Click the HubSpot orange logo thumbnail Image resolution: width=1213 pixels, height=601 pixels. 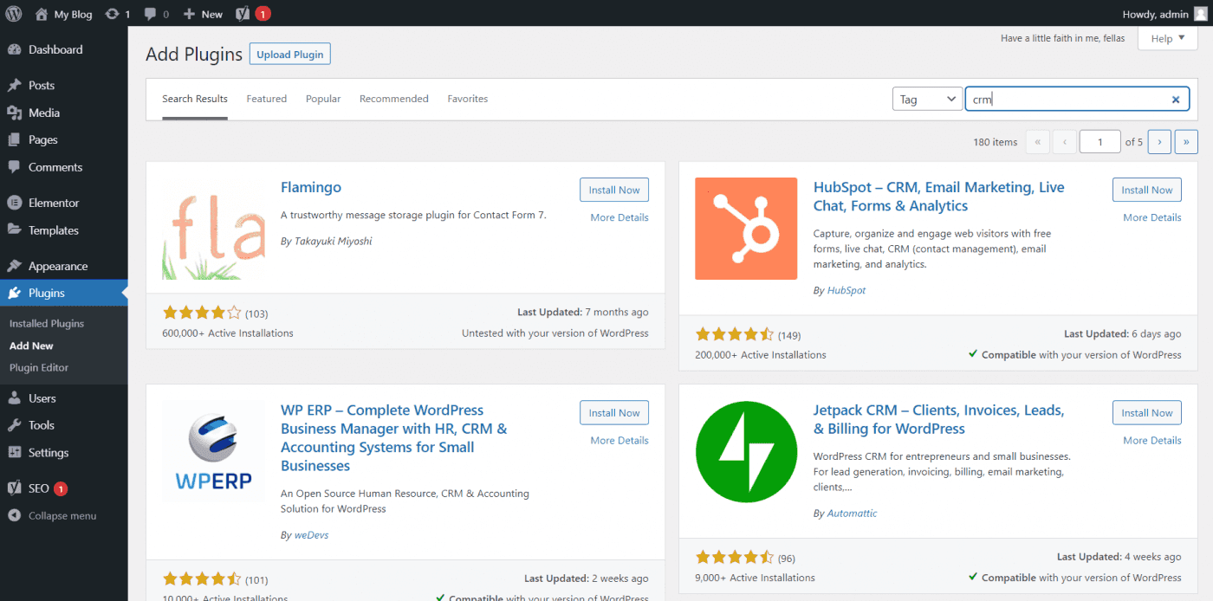[x=746, y=229]
